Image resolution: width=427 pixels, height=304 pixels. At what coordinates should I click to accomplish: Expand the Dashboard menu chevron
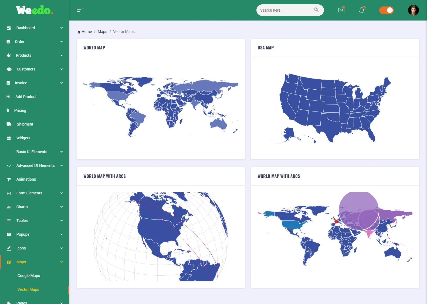coord(62,28)
